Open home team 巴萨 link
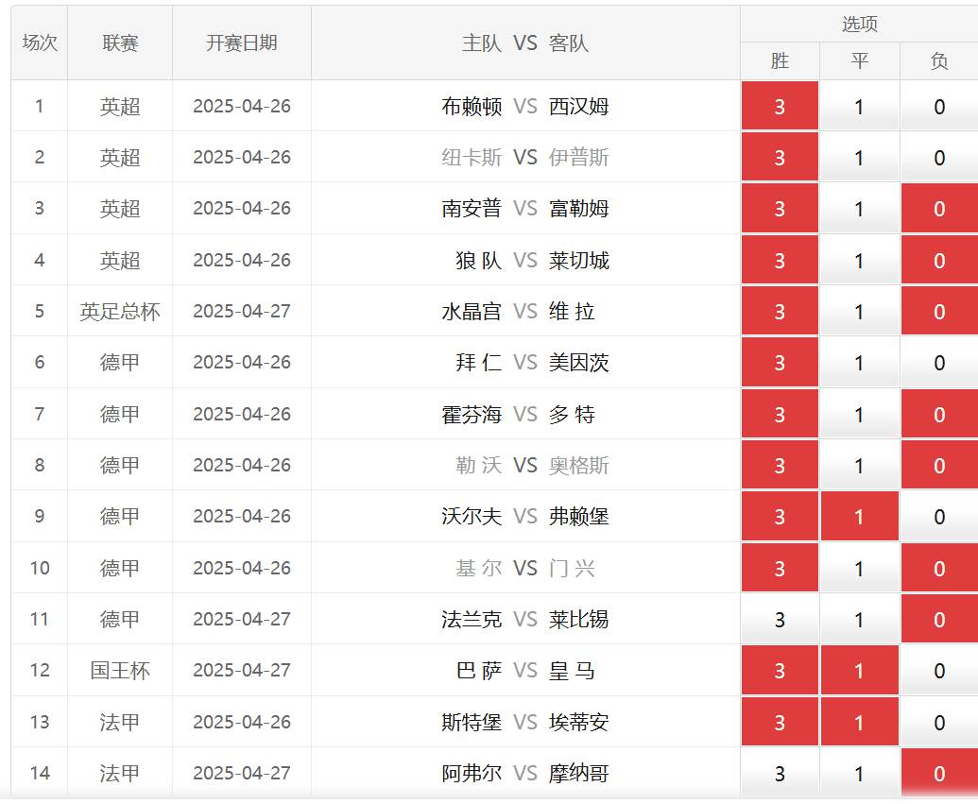The width and height of the screenshot is (978, 804). coord(479,671)
